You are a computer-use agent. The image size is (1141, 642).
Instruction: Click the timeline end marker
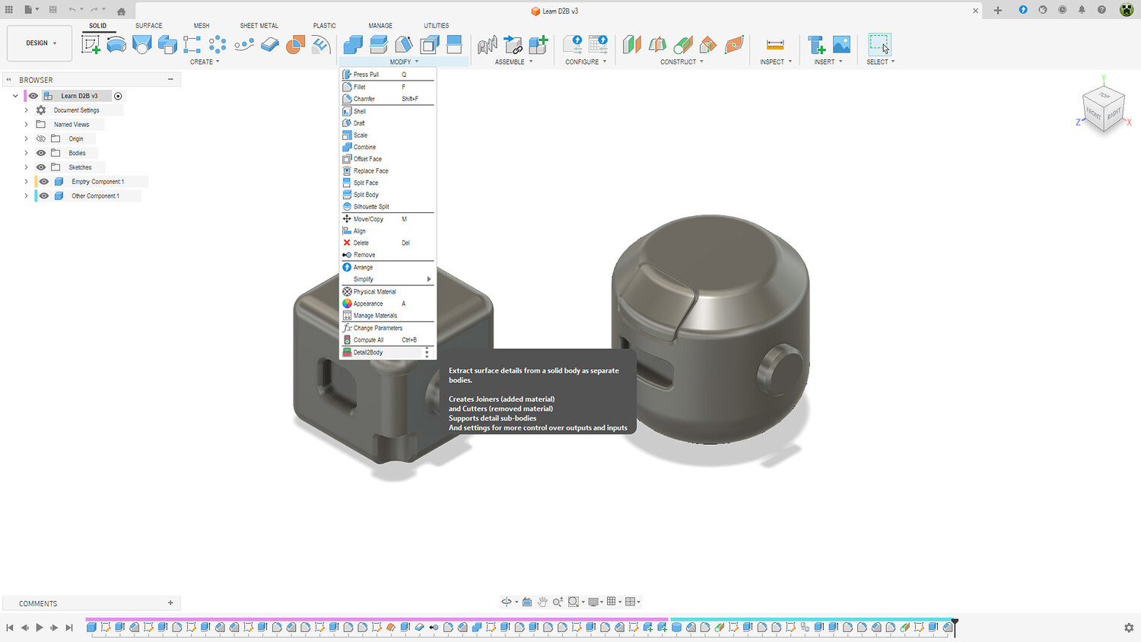[x=955, y=627]
